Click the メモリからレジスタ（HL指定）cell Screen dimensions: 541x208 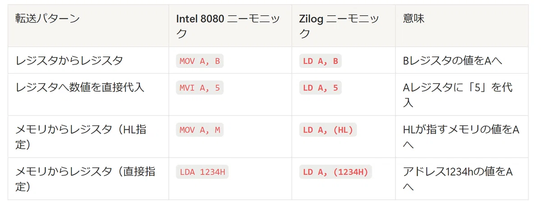[x=88, y=137]
